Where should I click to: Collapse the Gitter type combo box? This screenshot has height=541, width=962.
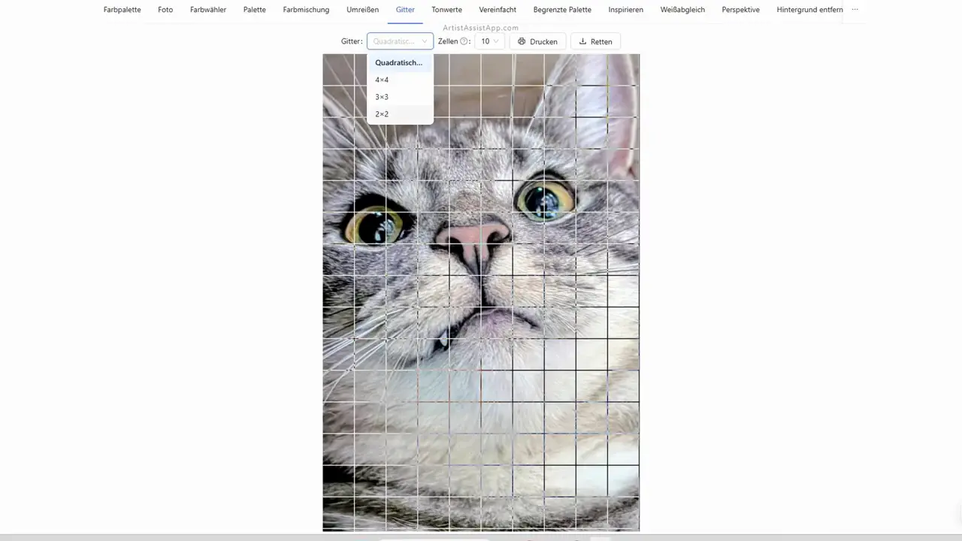[x=400, y=42]
